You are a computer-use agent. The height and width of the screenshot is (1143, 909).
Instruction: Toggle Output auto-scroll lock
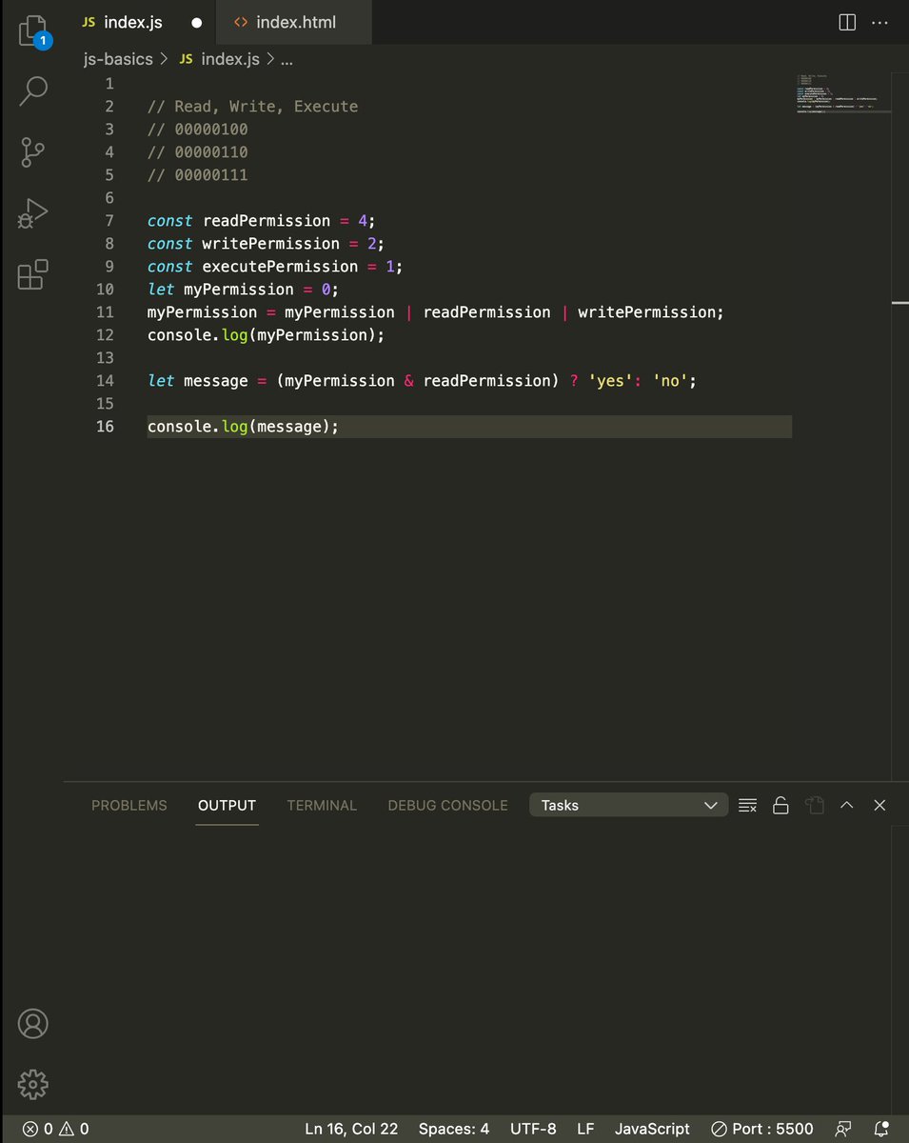click(781, 805)
